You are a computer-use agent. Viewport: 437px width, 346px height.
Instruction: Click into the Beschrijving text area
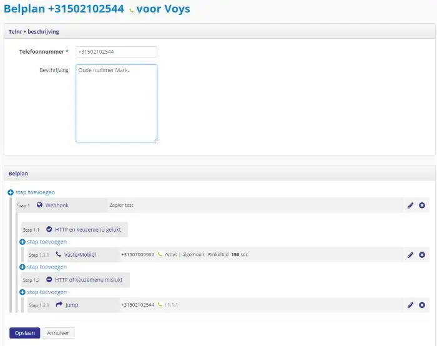(x=116, y=103)
